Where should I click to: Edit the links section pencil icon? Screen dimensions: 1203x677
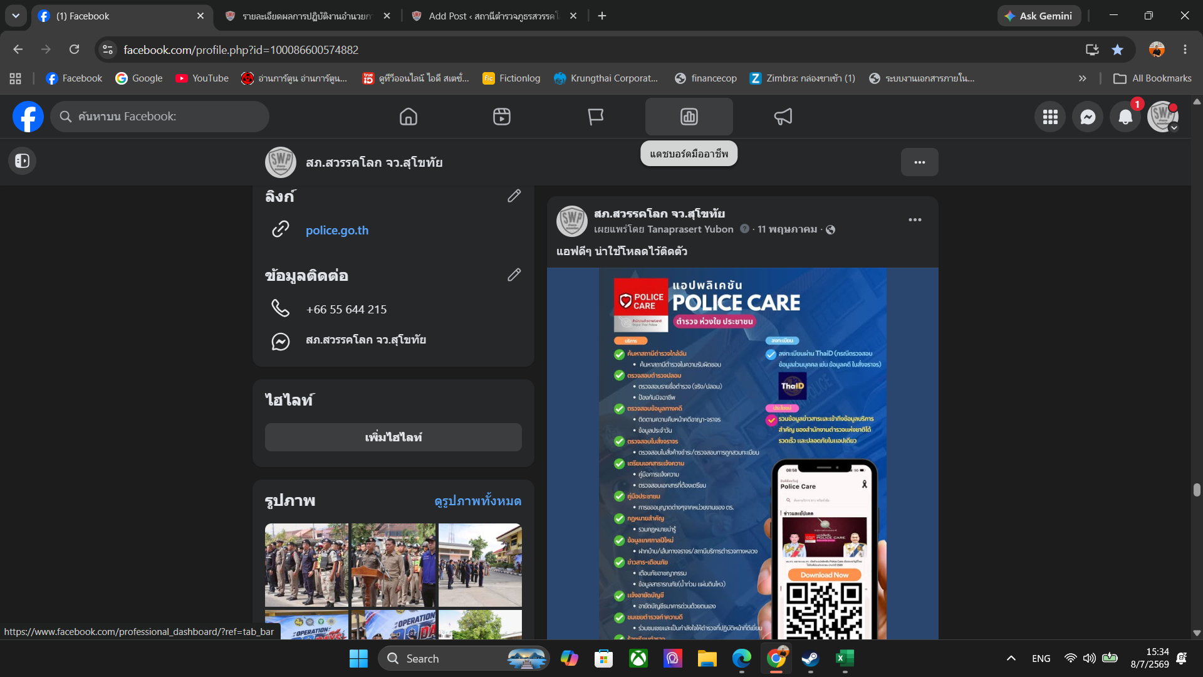point(514,196)
